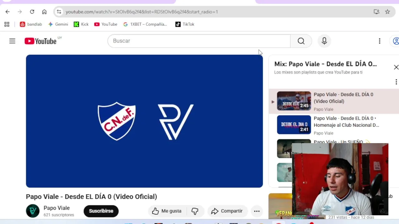Click the address bar URL
The height and width of the screenshot is (224, 399).
tap(142, 12)
